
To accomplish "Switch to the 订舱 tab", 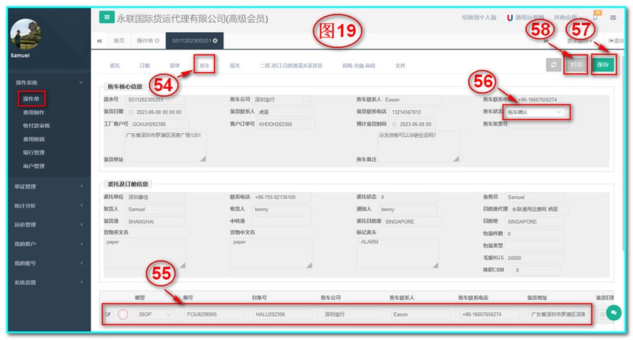I will (145, 65).
